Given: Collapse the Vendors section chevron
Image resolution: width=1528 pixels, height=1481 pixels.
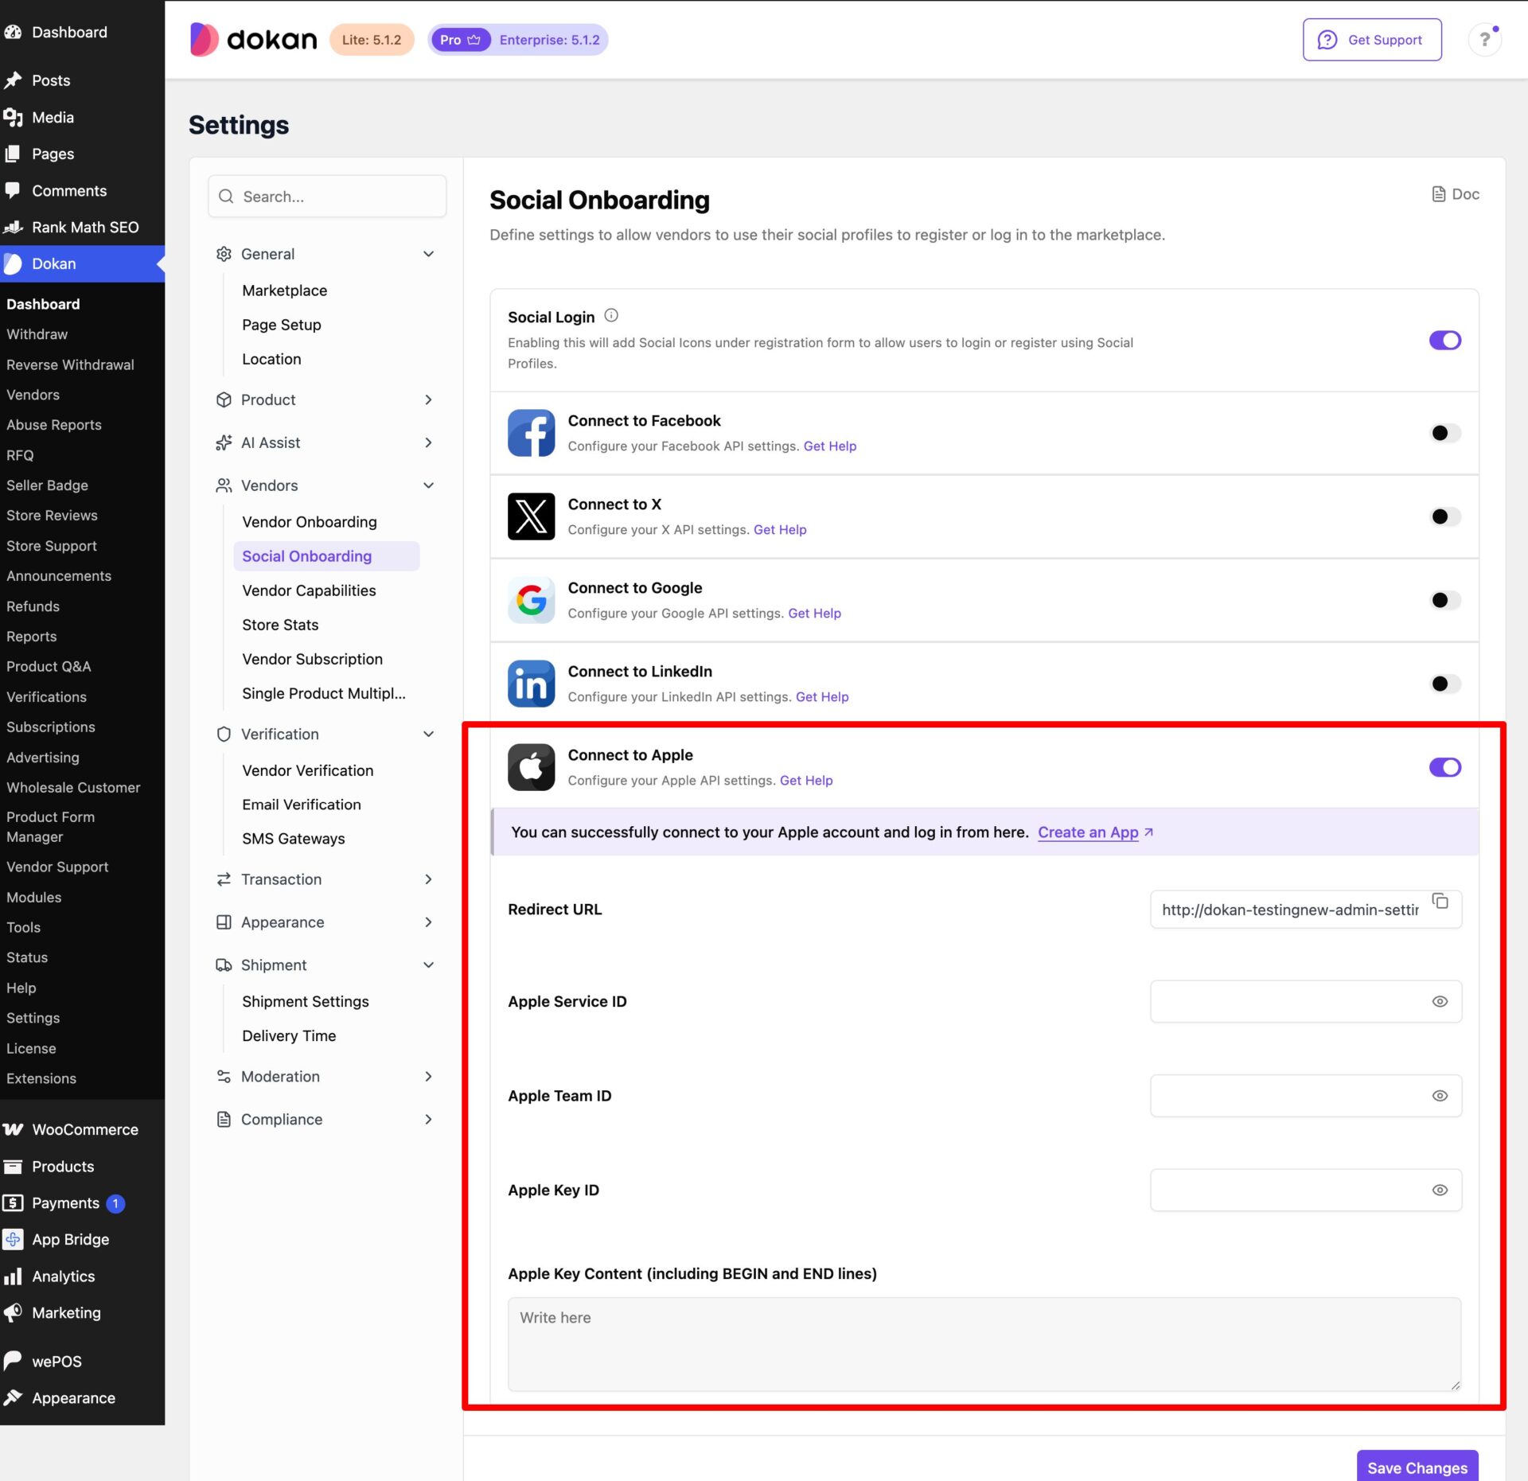Looking at the screenshot, I should (428, 485).
